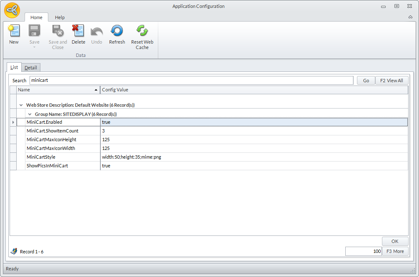419x277 pixels.
Task: Click the Undo arrow icon
Action: (x=97, y=31)
